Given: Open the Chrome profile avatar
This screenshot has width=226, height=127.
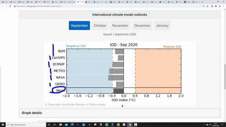Looking at the screenshot, I should 220,6.
